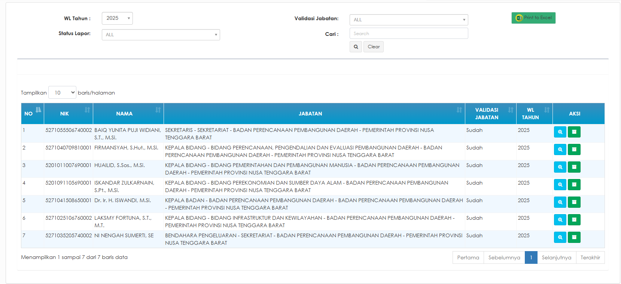Viewport: 621px width, 284px height.
Task: Click green archive icon for ISKANDAR ZULKARNAIN row
Action: [x=574, y=185]
